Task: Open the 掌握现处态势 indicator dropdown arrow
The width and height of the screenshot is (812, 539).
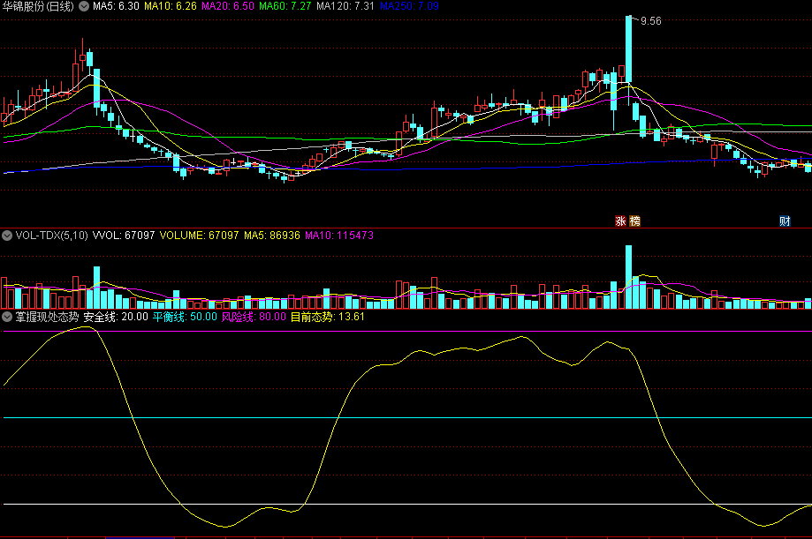Action: coord(7,317)
